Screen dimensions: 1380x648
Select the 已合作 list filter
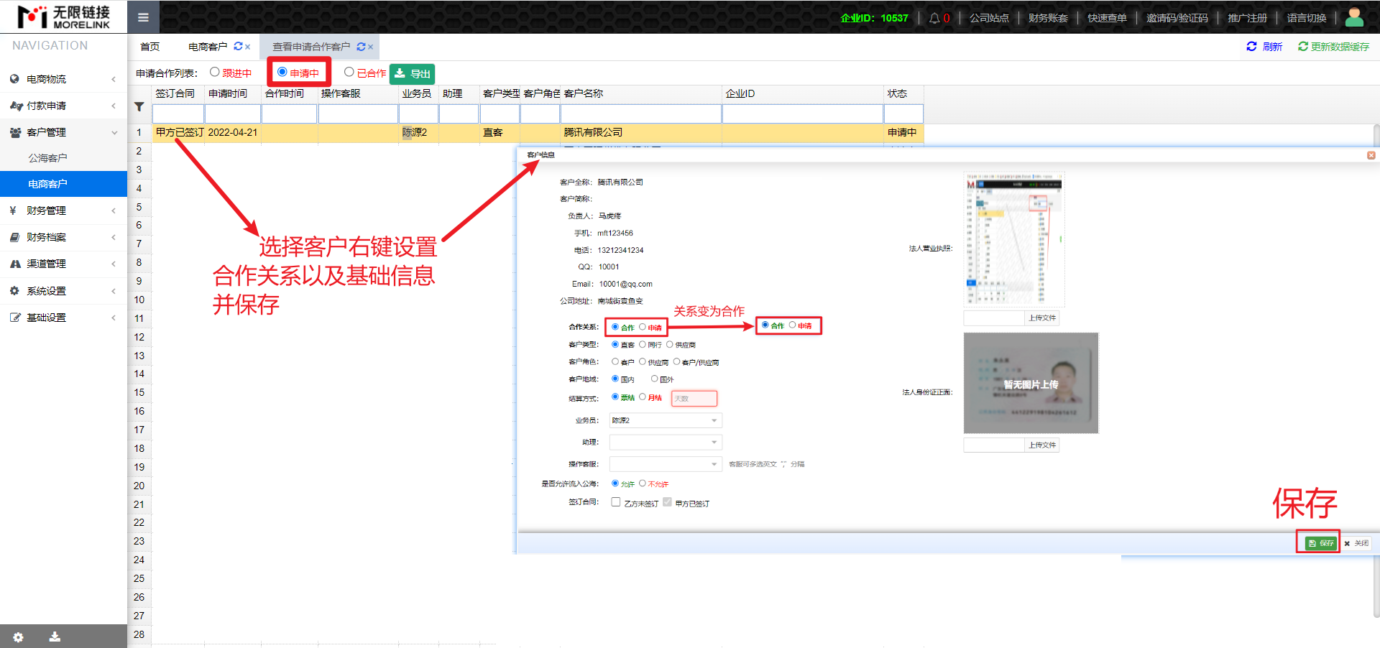[349, 72]
